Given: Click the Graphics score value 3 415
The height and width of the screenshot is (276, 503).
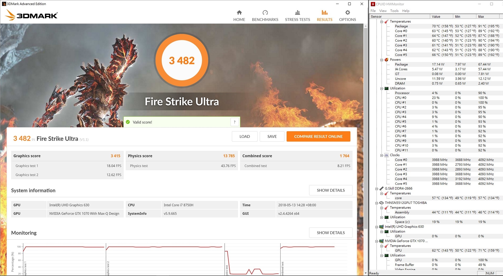Looking at the screenshot, I should 115,156.
